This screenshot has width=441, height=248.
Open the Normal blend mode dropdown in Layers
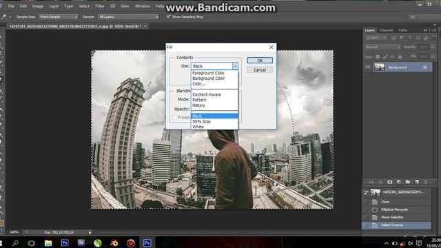382,47
